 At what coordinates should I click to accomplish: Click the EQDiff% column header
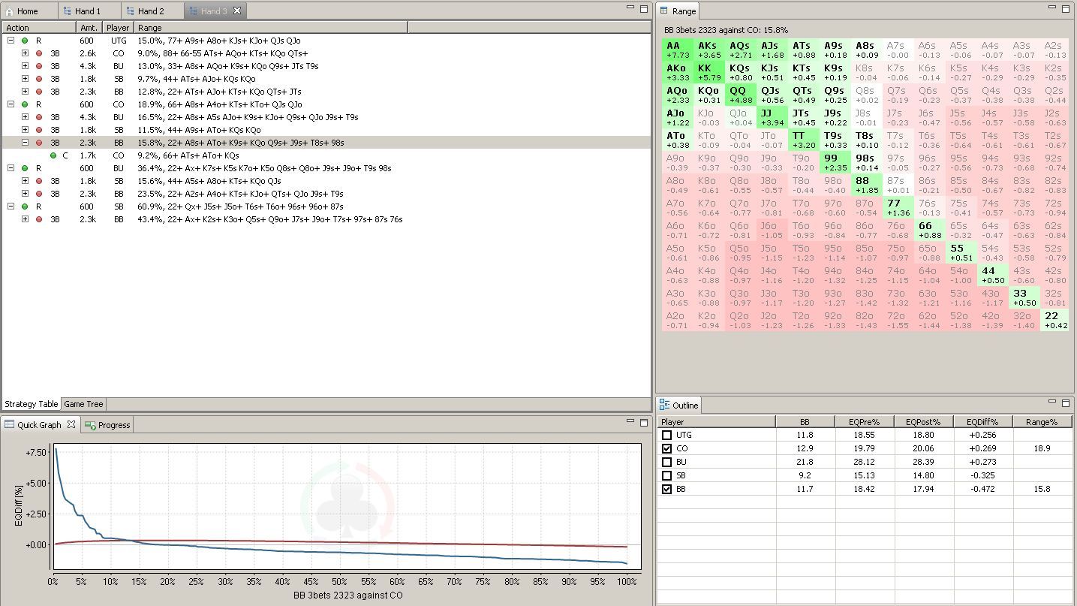pos(983,422)
